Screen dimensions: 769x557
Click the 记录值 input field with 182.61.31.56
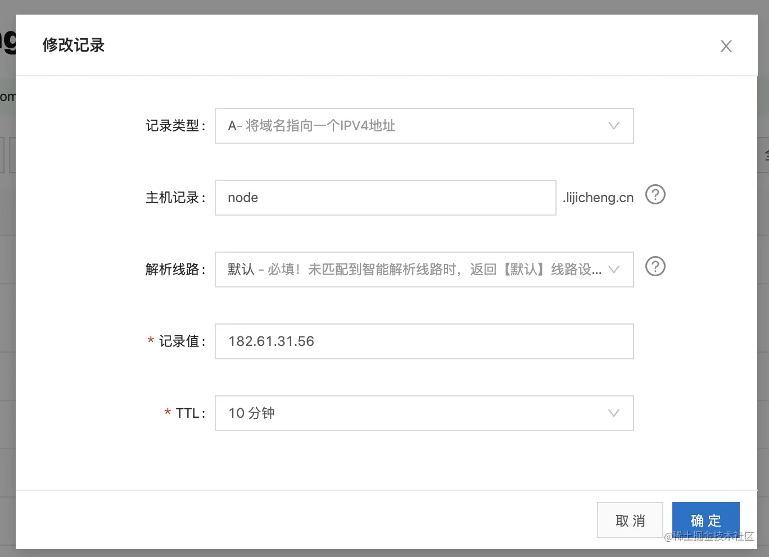pyautogui.click(x=424, y=341)
